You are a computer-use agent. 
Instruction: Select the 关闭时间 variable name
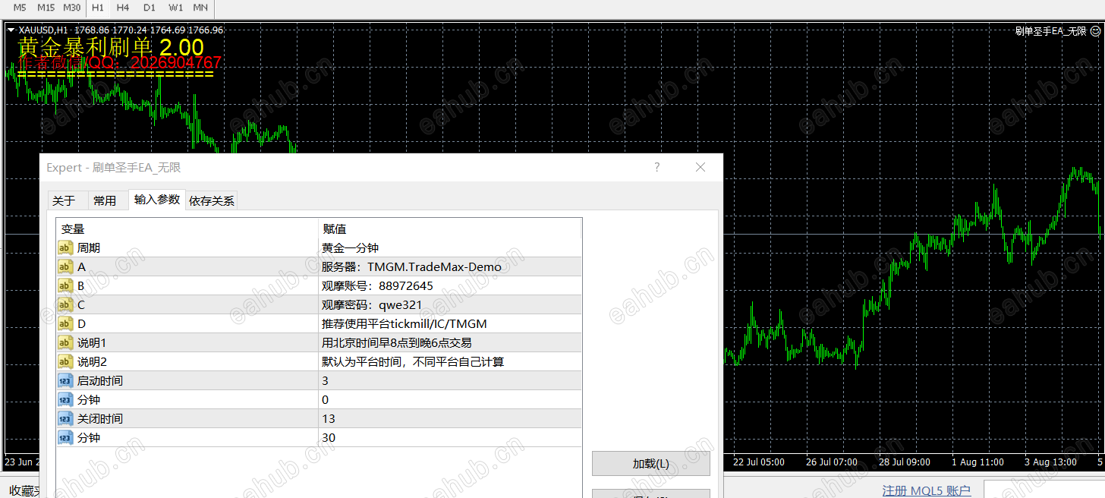99,418
